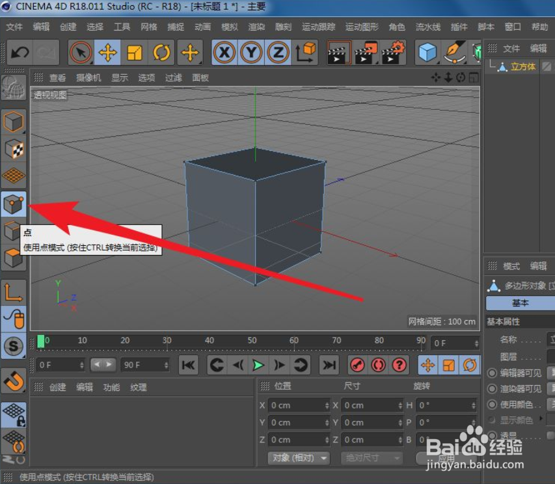
Task: Click viewport zoom camera icon
Action: [448, 77]
